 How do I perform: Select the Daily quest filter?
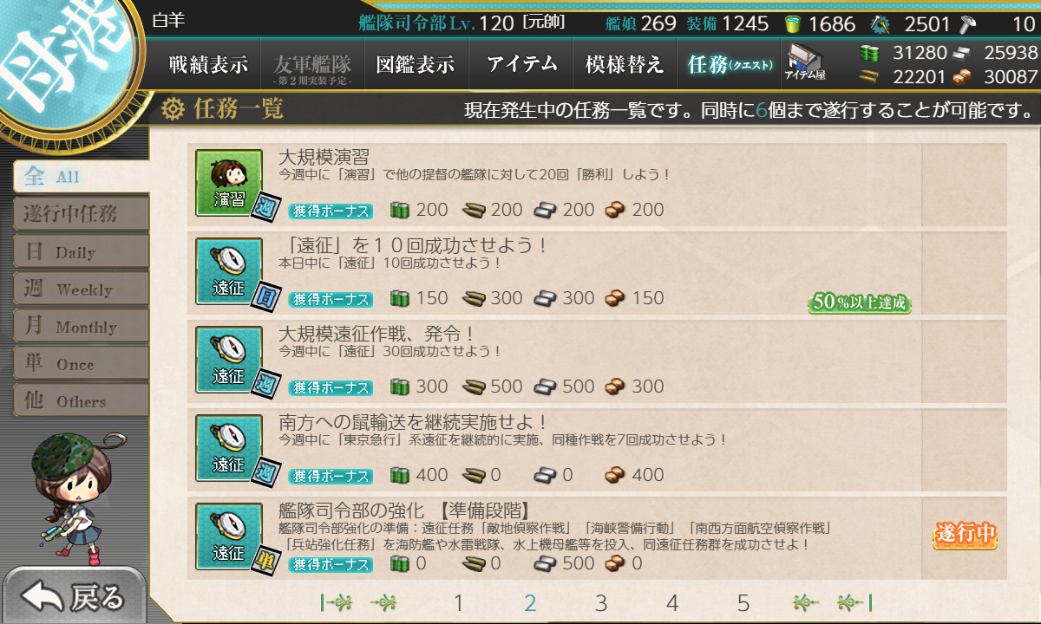click(81, 252)
